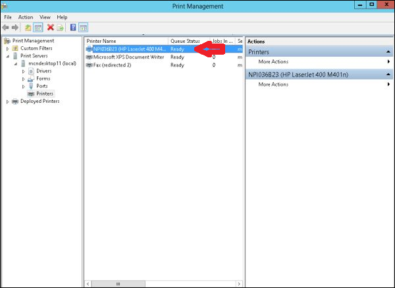This screenshot has width=395, height=288.
Task: Expand the Deployed Printers tree node
Action: [x=7, y=101]
